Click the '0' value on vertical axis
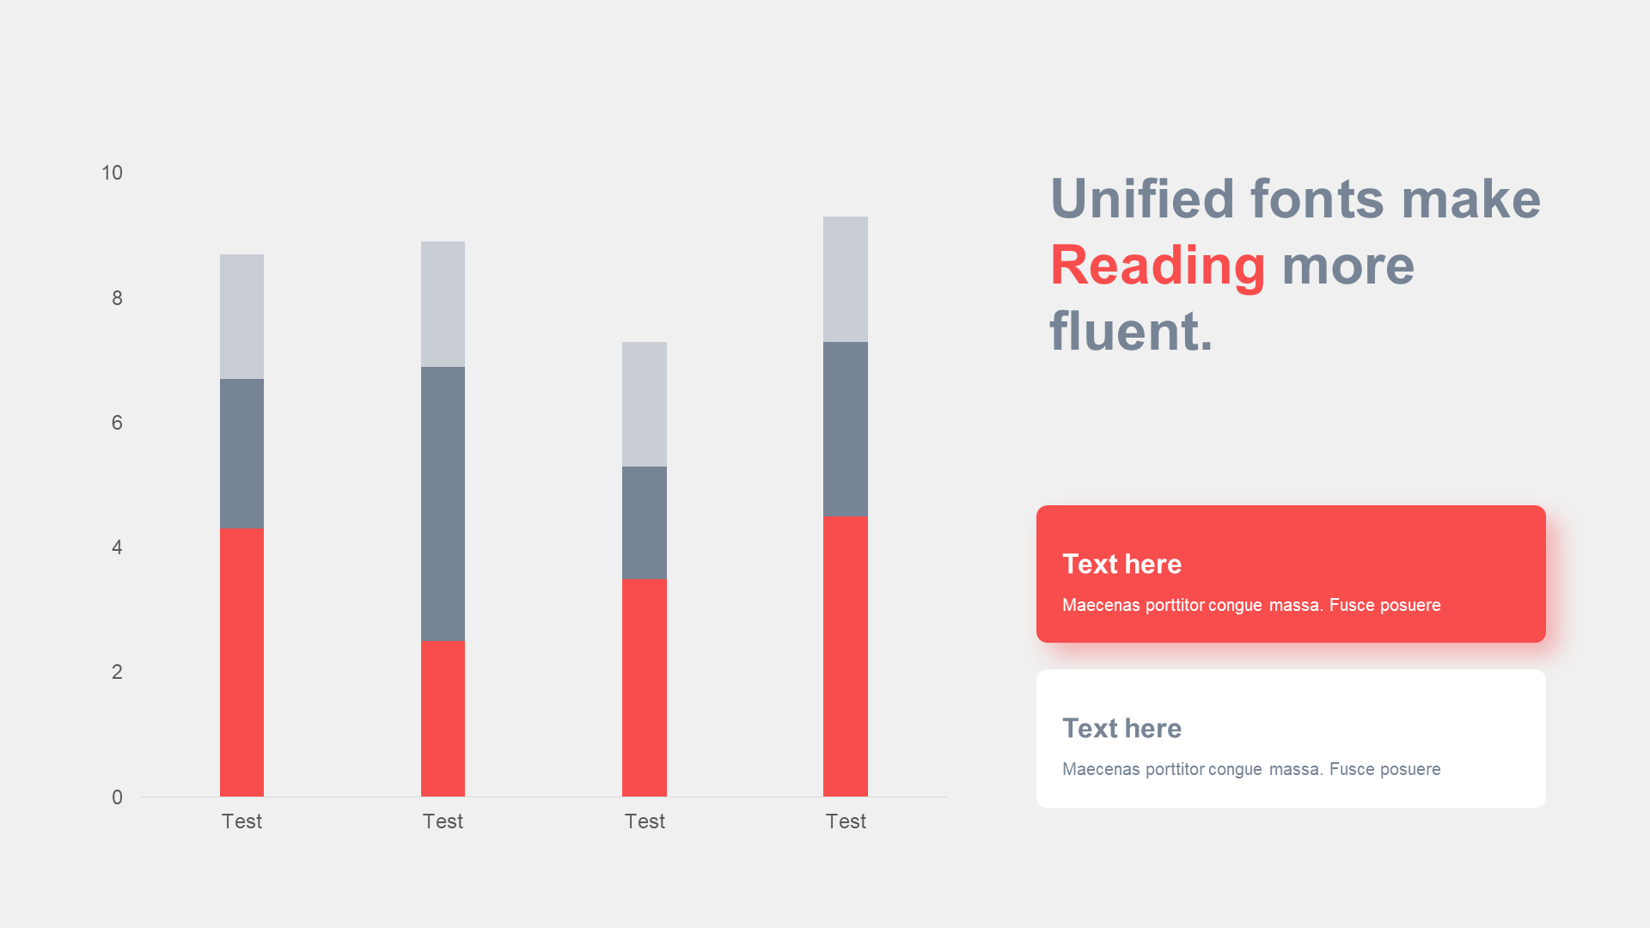 [117, 797]
